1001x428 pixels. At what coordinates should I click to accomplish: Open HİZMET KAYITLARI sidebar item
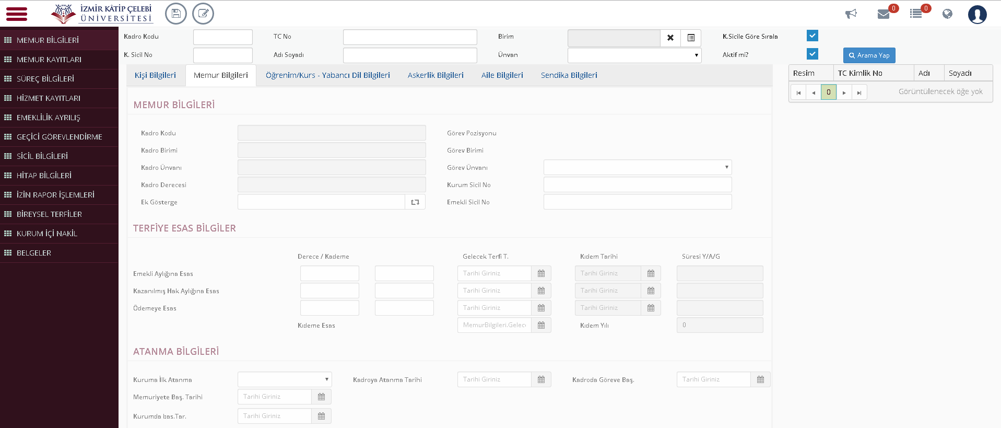click(59, 98)
